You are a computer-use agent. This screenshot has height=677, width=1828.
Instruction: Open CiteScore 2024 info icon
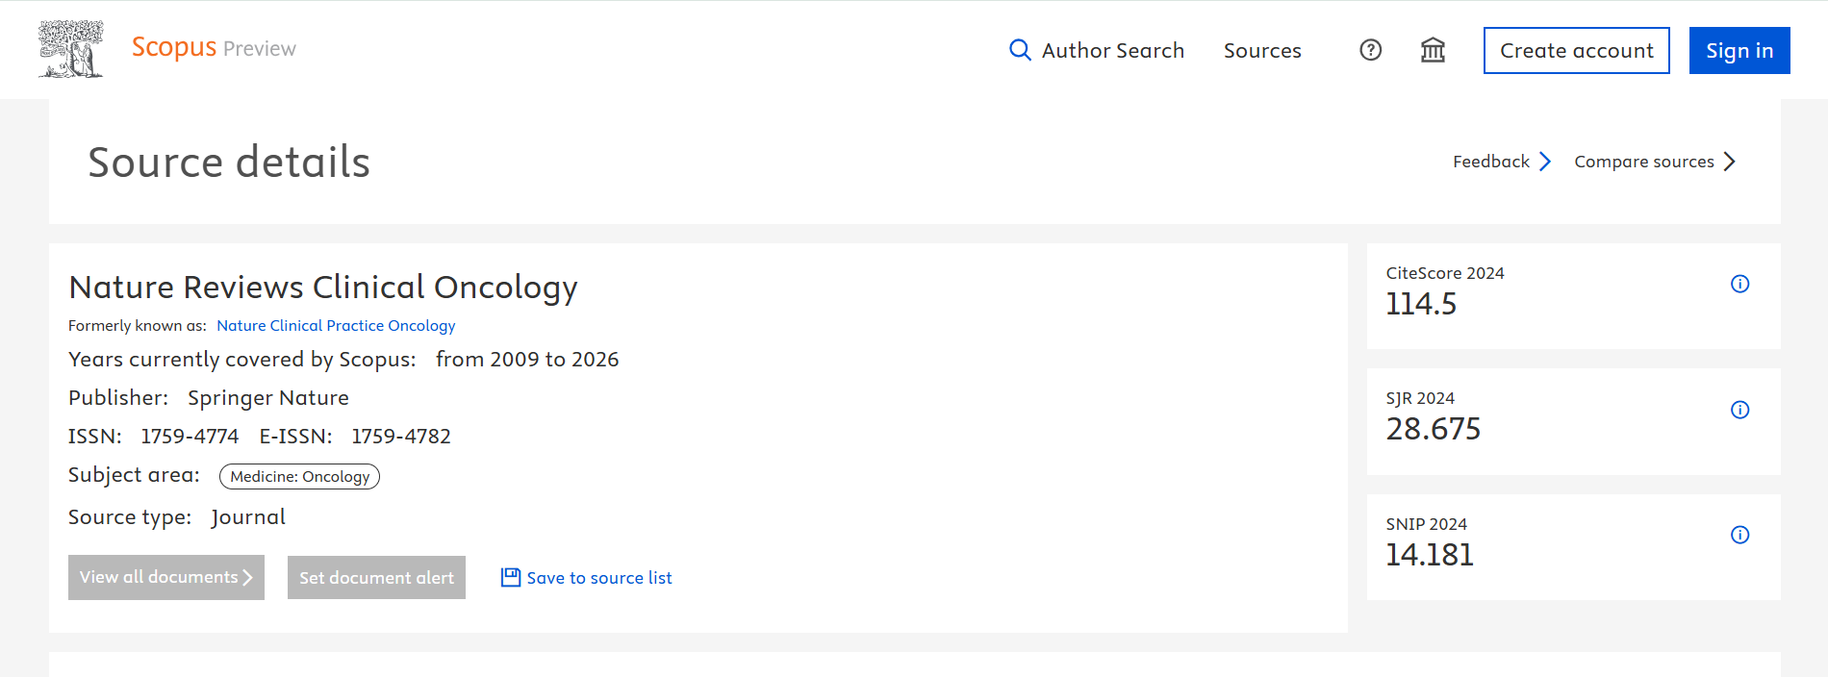1739,284
